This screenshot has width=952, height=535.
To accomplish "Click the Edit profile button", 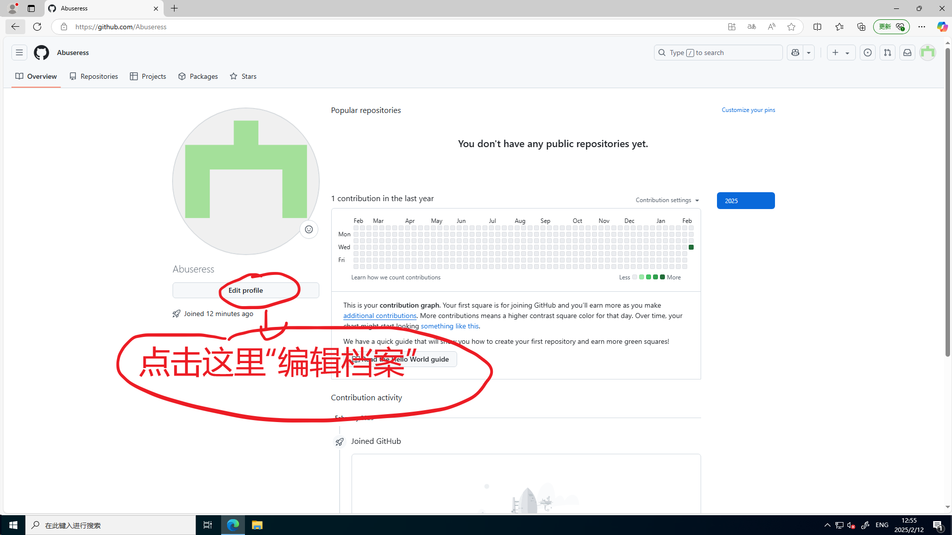I will pyautogui.click(x=245, y=290).
